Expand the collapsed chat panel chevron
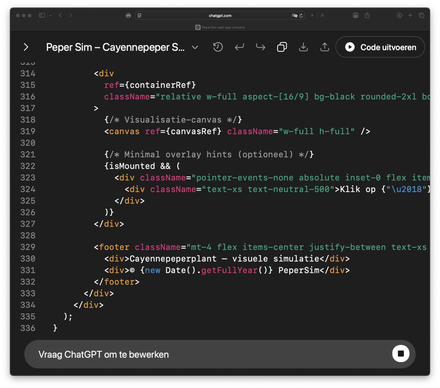The width and height of the screenshot is (440, 388). 26,47
